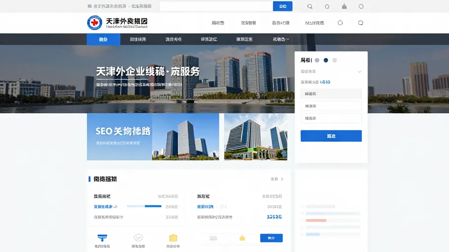Expand the dropdown chevron in the side panel
This screenshot has height=252, width=449.
[359, 71]
